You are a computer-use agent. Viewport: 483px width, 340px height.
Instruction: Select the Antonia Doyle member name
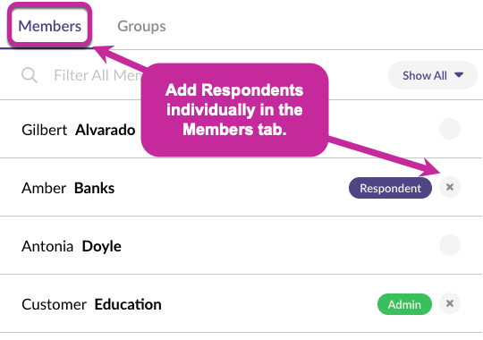click(72, 246)
